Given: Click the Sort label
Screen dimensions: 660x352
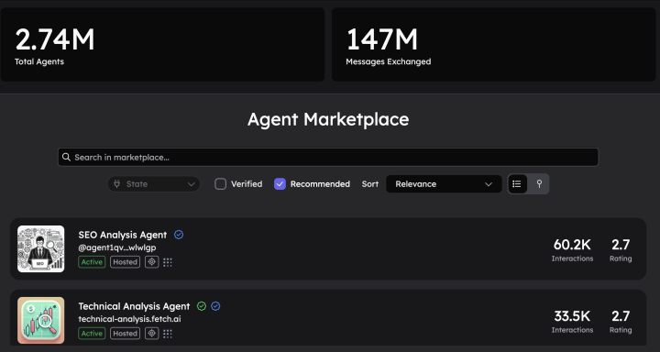Looking at the screenshot, I should coord(370,184).
